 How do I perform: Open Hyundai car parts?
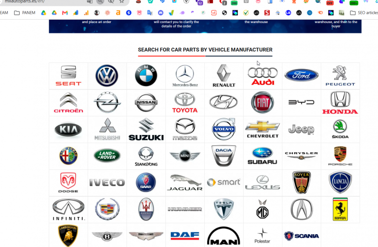(x=223, y=102)
